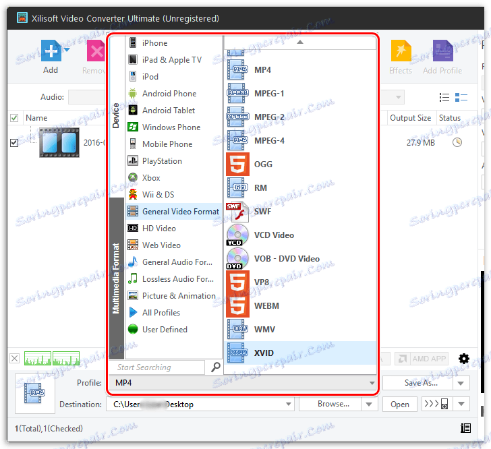Pick the VP8 format icon
This screenshot has width=491, height=449.
[x=237, y=282]
